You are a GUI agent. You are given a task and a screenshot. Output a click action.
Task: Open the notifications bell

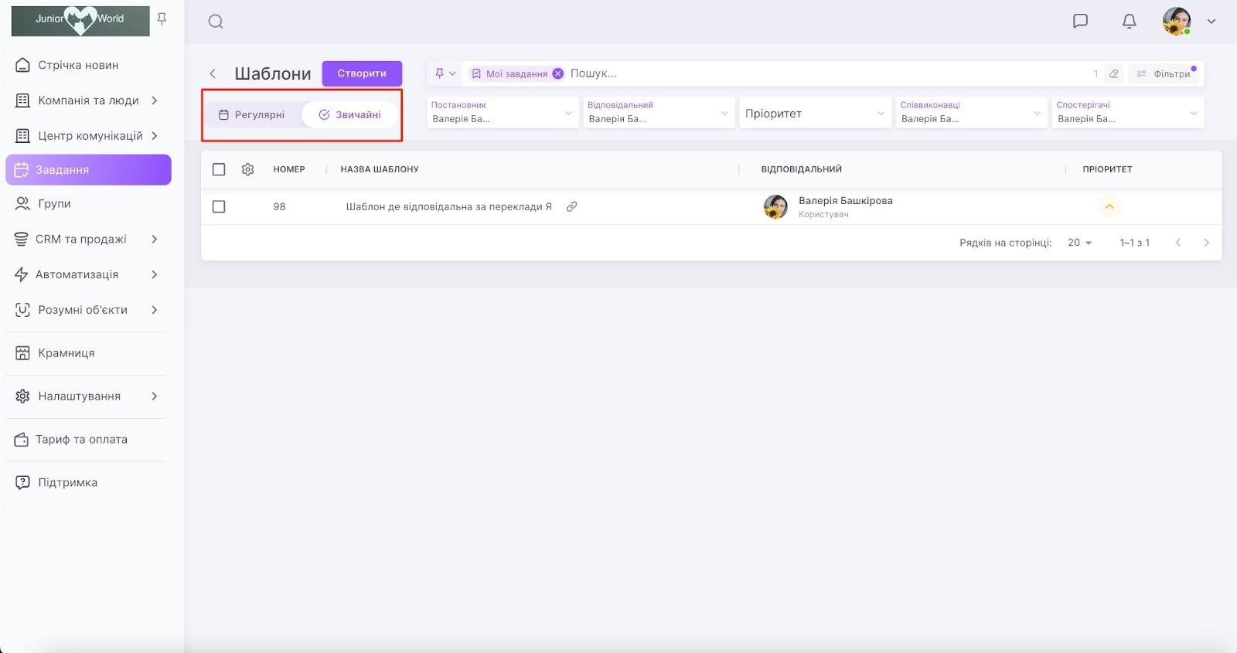(x=1129, y=21)
